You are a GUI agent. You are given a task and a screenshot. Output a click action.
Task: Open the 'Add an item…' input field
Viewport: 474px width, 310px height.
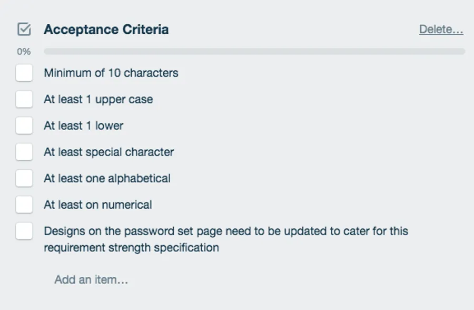pyautogui.click(x=91, y=279)
